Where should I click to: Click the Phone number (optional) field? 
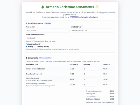[x=70, y=38]
